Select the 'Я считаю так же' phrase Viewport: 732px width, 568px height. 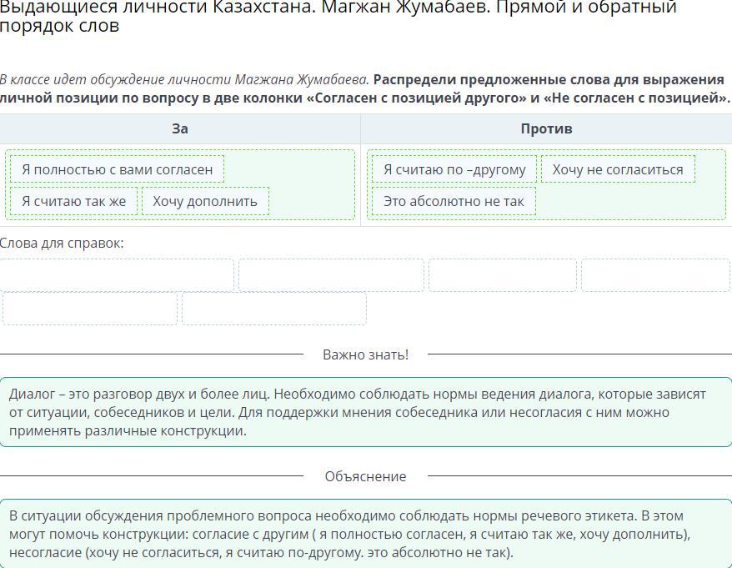74,201
